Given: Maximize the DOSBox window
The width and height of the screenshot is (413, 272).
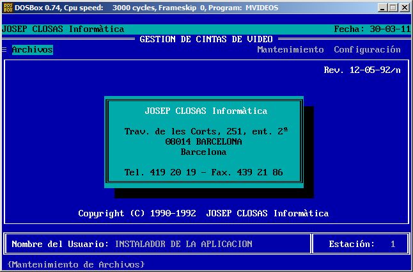Looking at the screenshot, I should pos(393,8).
